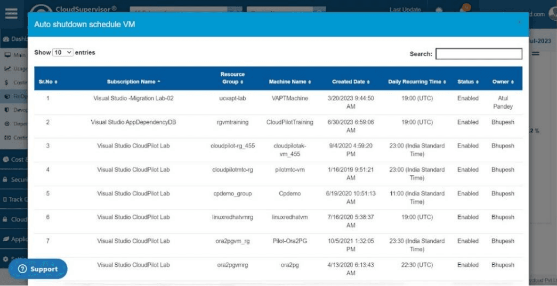Viewport: 557px width, 286px height.
Task: Click the dollar sign Cost icon in sidebar
Action: tap(7, 82)
